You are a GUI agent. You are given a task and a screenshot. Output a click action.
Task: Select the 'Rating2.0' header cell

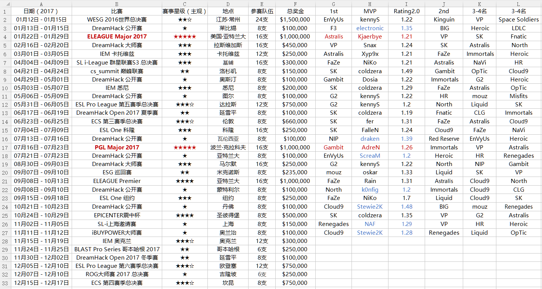pyautogui.click(x=407, y=11)
